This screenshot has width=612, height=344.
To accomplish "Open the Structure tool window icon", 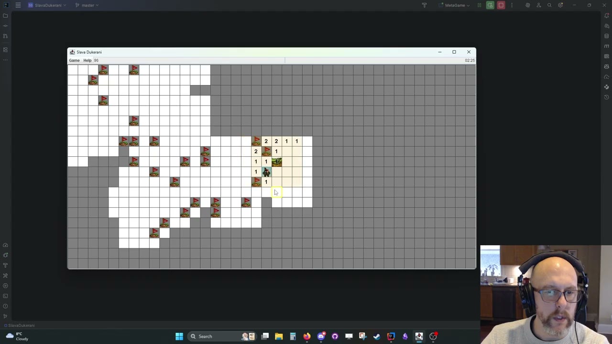I will pos(5,50).
